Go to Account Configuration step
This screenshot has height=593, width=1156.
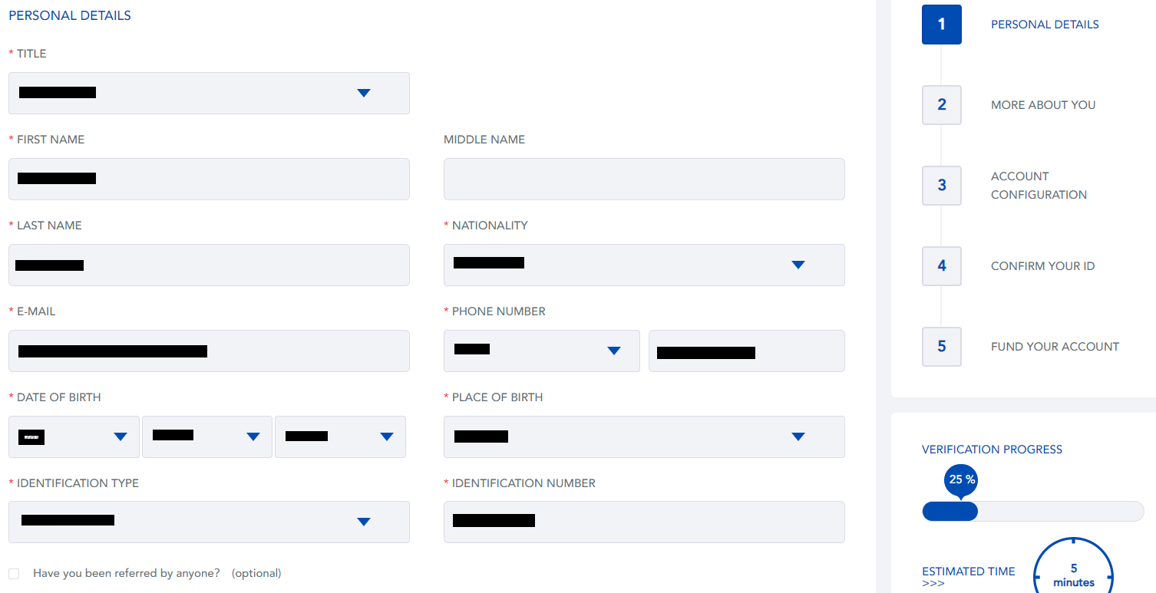click(1039, 186)
